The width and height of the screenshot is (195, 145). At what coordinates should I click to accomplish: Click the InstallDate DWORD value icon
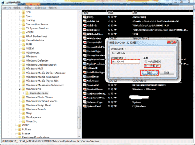(x=85, y=76)
